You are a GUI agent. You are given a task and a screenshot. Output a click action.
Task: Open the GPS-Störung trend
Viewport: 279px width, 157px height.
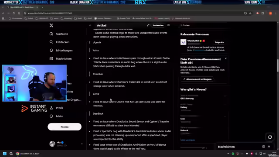[x=187, y=99]
